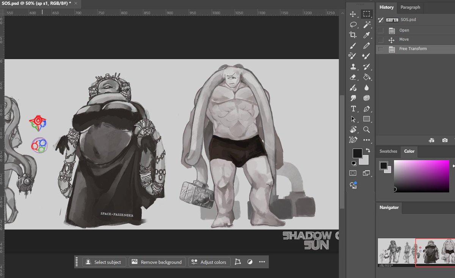Click Adjust colors button
Image resolution: width=455 pixels, height=278 pixels.
pos(209,262)
